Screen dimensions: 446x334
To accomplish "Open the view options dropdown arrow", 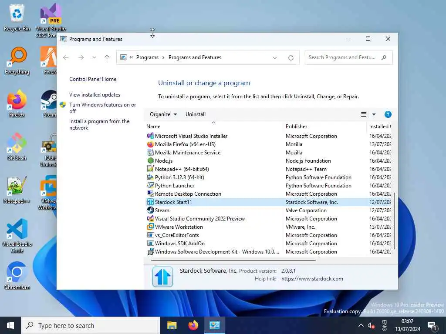I will coord(374,114).
